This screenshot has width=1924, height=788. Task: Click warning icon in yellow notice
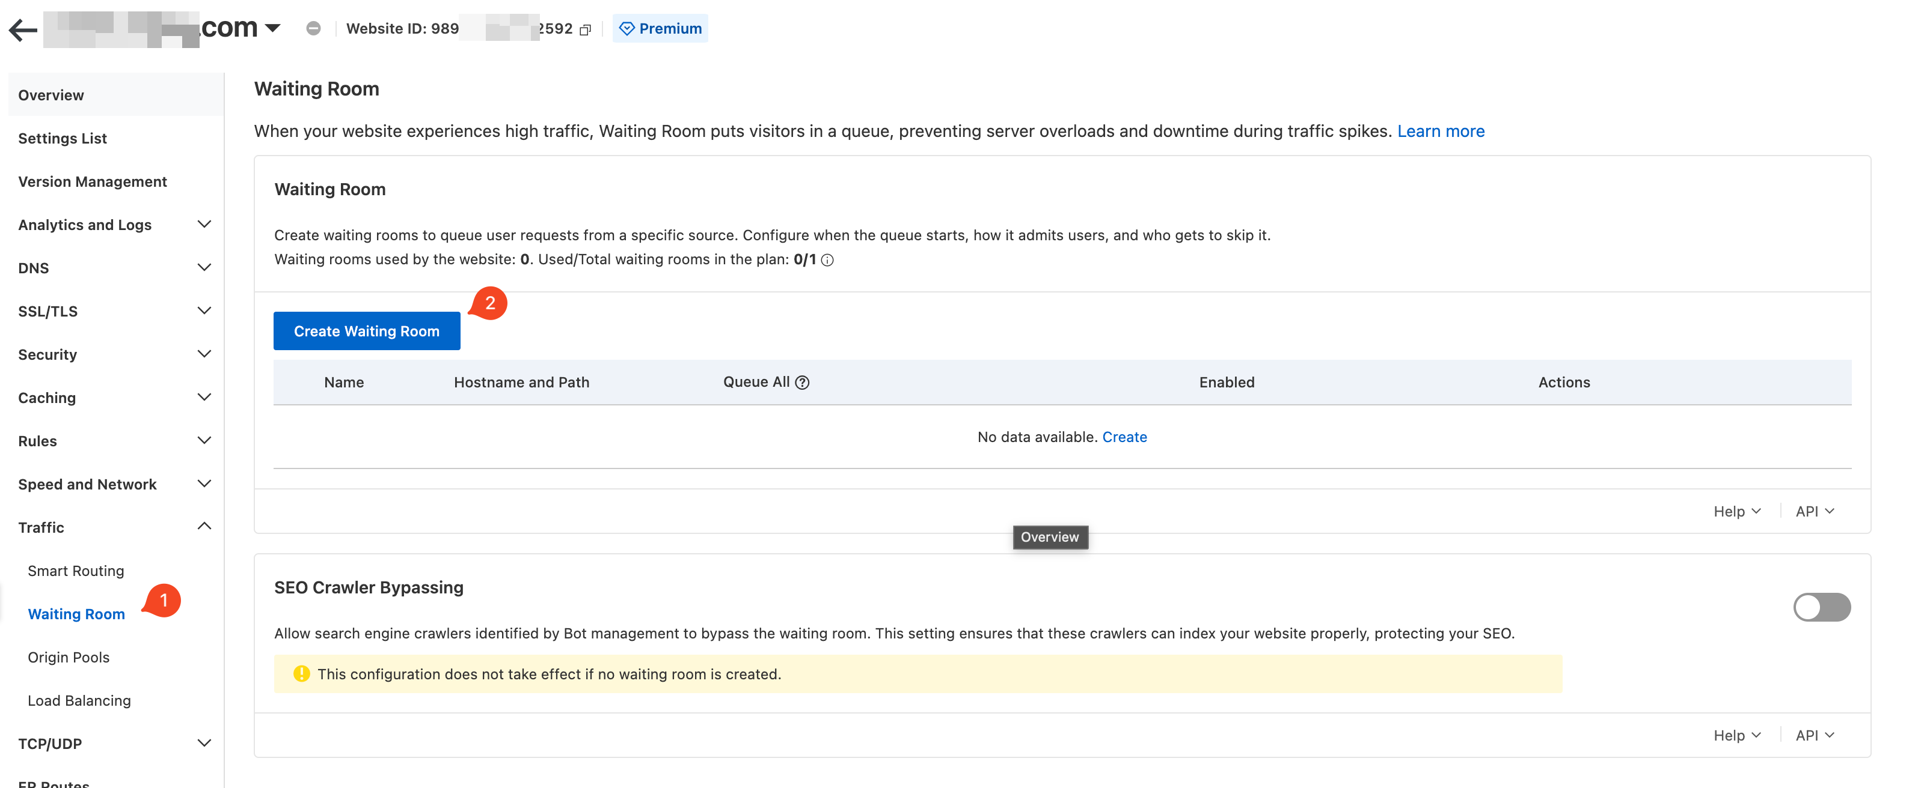click(301, 674)
